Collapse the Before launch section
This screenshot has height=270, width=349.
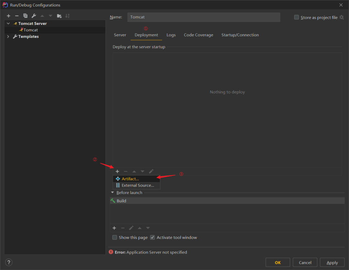click(x=112, y=192)
